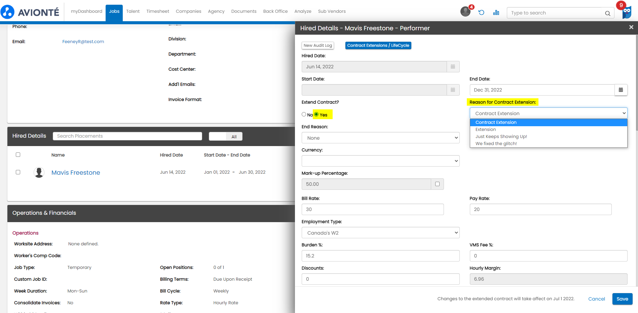Click the Bill Rate input field

[373, 209]
